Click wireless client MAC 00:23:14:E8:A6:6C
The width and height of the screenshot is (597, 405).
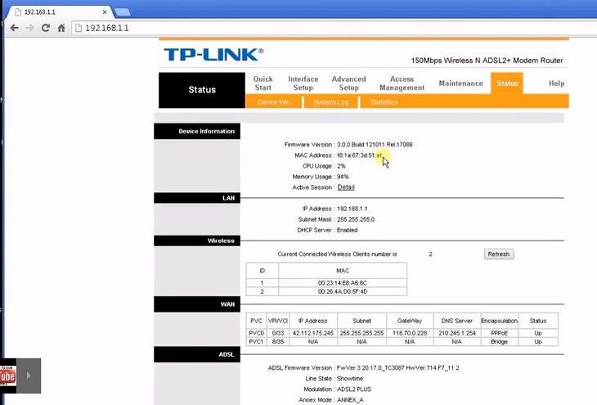[x=343, y=283]
